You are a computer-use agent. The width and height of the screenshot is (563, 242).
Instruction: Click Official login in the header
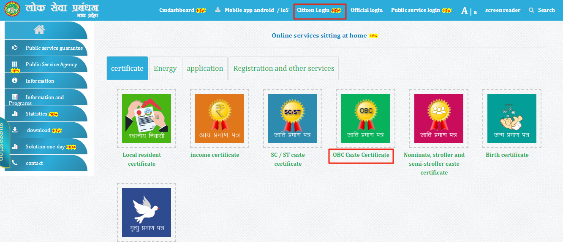point(367,10)
